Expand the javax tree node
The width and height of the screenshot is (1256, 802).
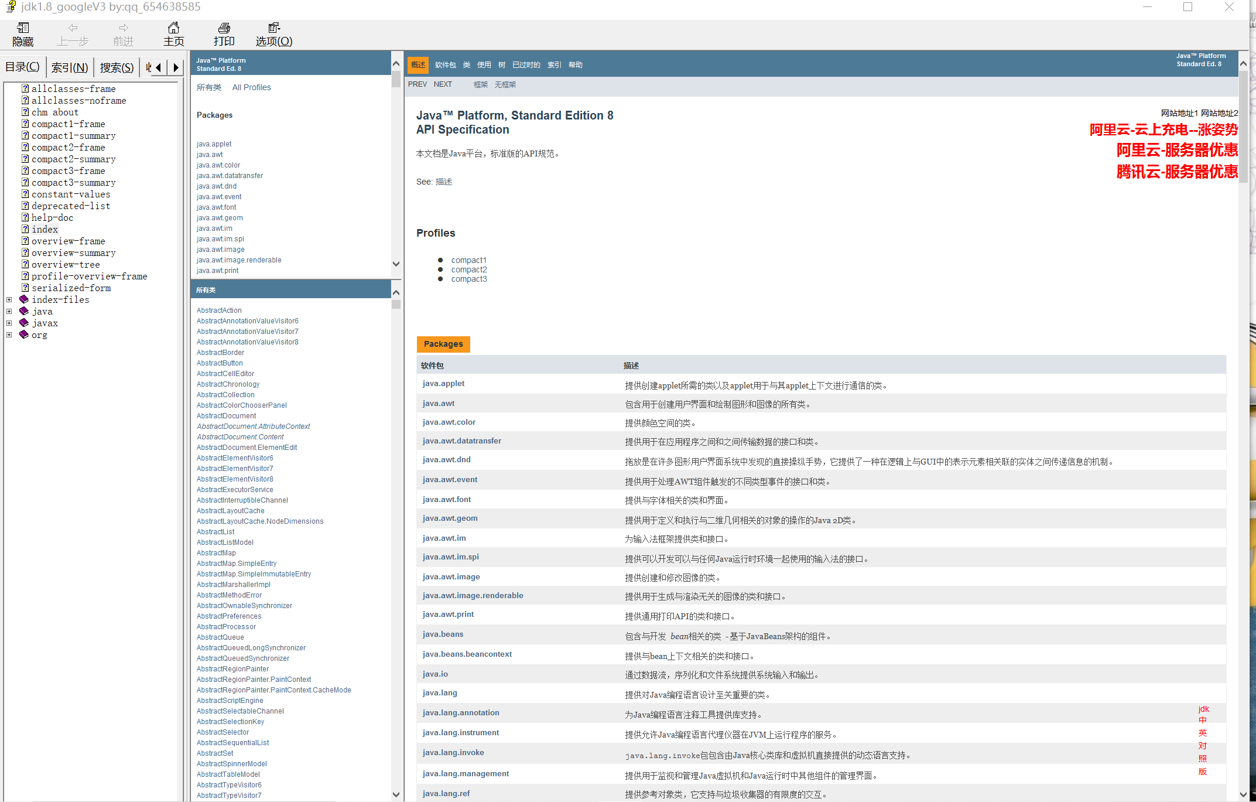click(x=9, y=323)
